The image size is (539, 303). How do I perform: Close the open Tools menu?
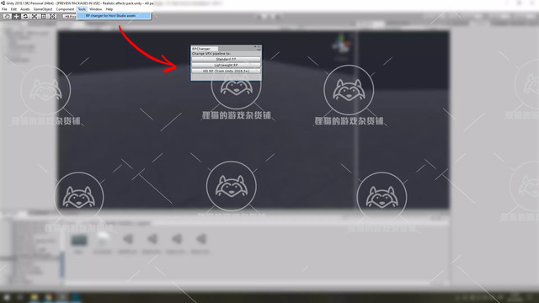click(82, 9)
